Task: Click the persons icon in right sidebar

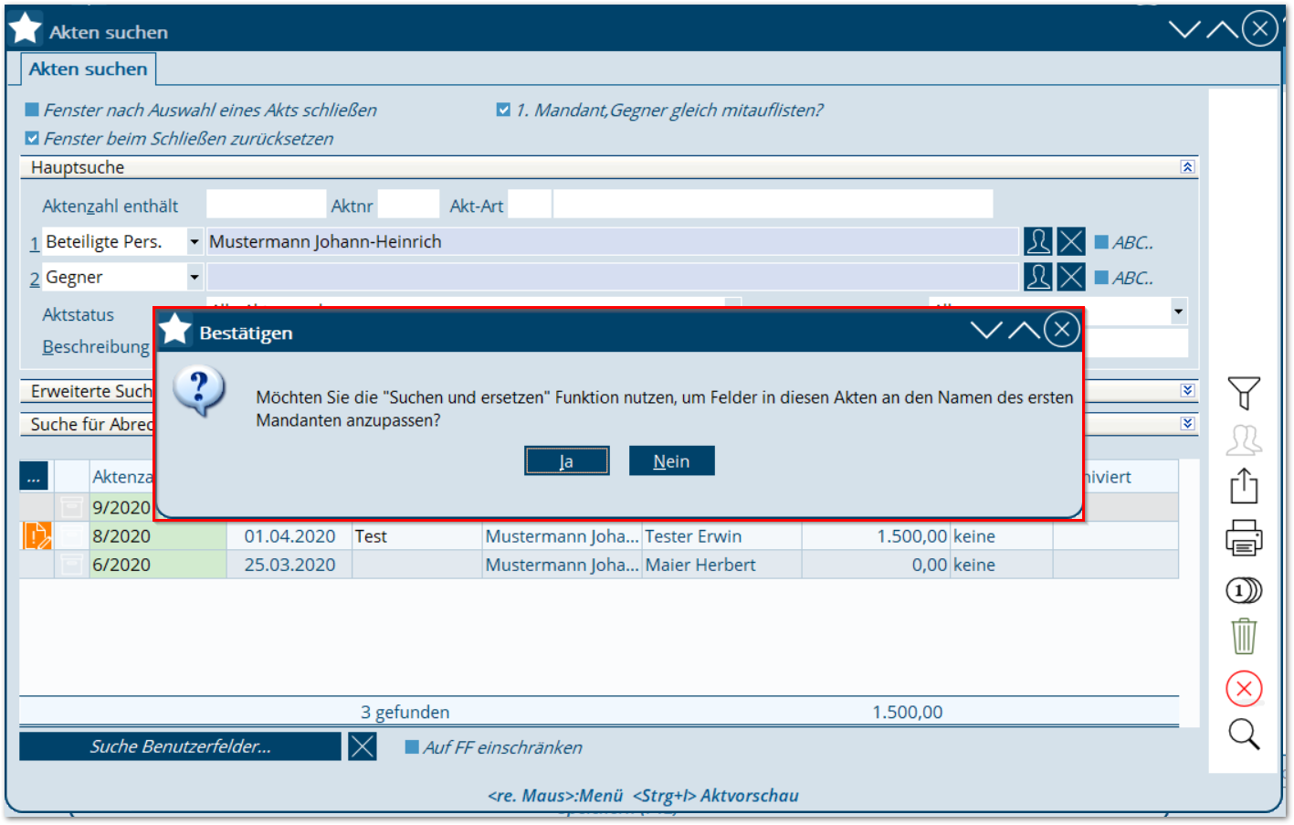Action: (1243, 440)
